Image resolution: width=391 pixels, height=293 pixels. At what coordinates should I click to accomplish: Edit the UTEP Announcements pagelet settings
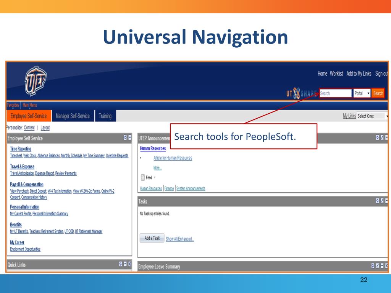382,137
